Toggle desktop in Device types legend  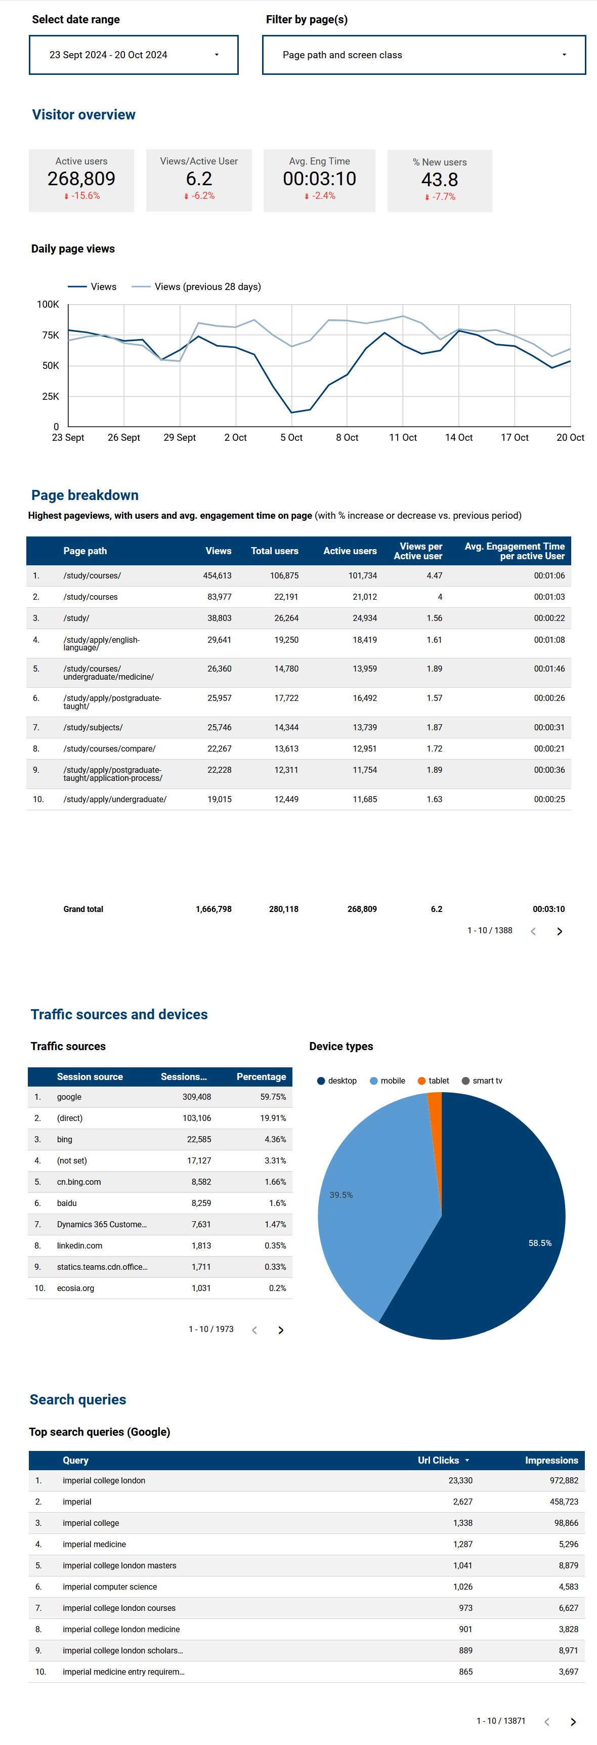pyautogui.click(x=336, y=1081)
